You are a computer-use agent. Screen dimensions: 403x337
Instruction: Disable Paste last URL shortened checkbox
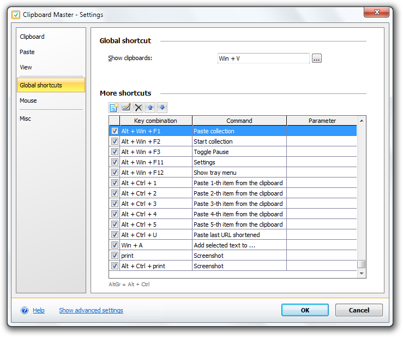coord(115,234)
